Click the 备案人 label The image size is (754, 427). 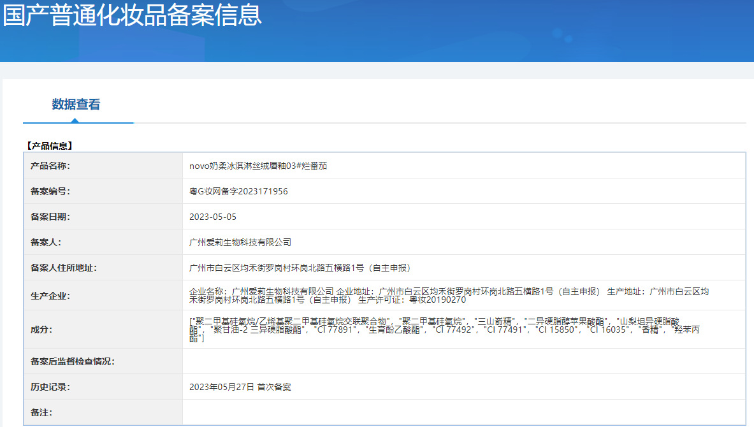[46, 242]
